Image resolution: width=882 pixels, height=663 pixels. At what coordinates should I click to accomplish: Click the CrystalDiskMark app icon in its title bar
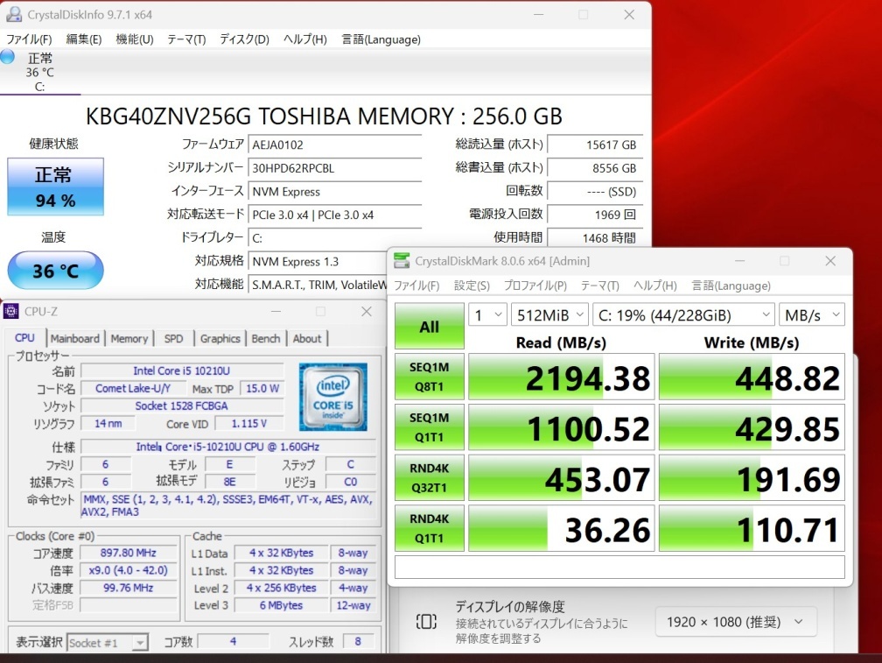point(401,260)
